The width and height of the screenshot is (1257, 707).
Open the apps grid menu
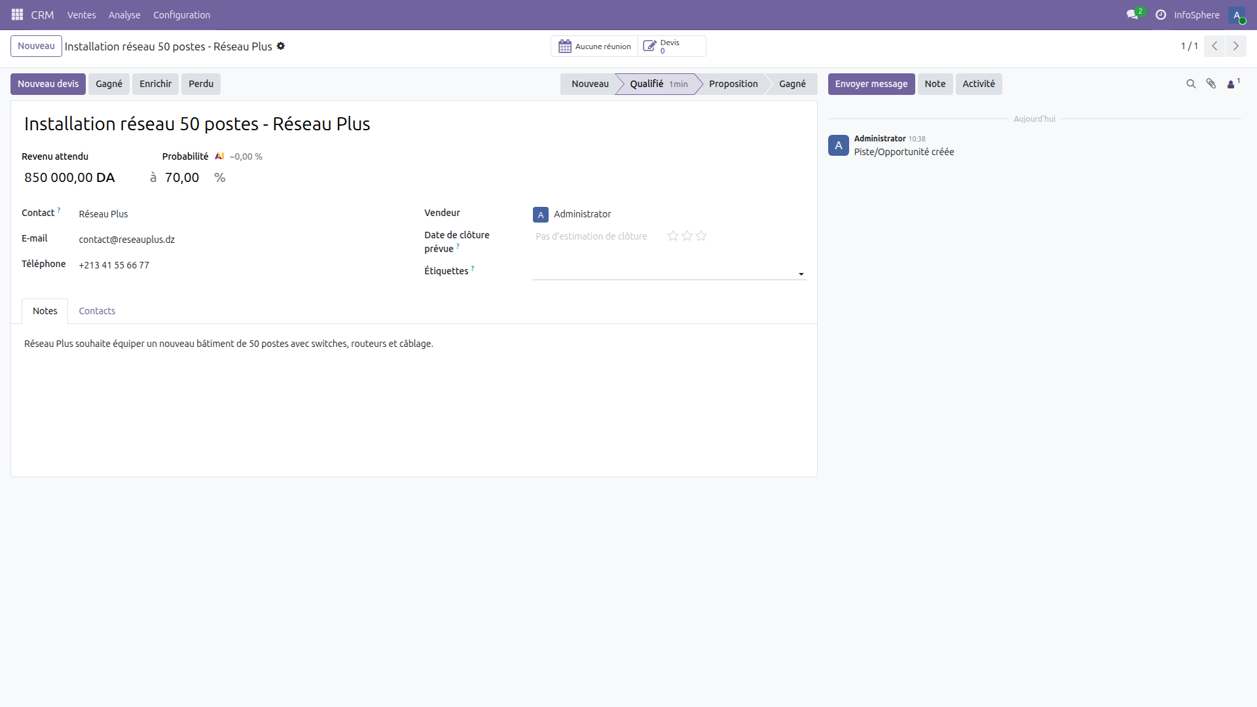tap(17, 14)
